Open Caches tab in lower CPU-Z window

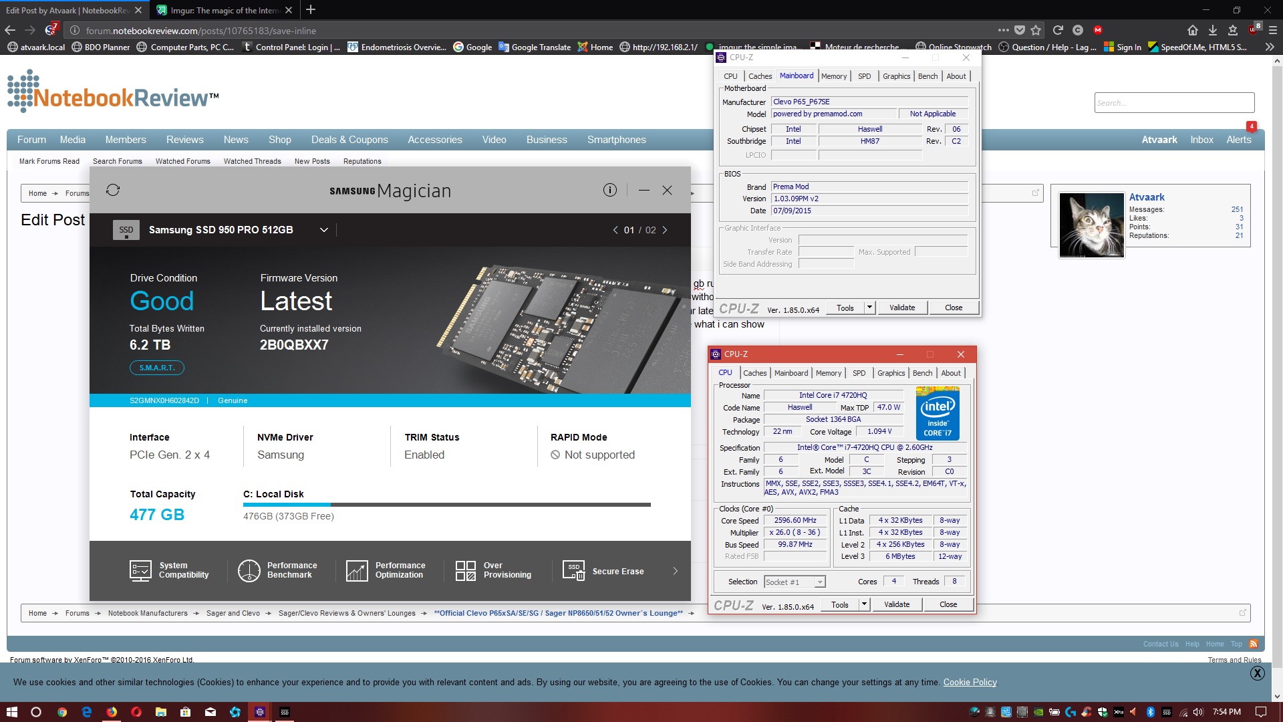[754, 373]
